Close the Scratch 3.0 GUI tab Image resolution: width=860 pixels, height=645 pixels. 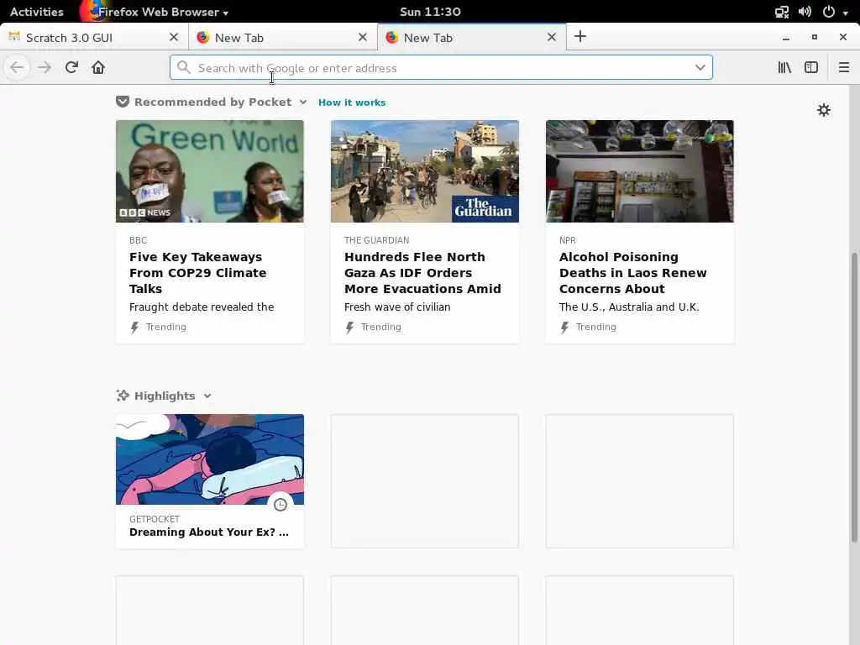pyautogui.click(x=174, y=37)
